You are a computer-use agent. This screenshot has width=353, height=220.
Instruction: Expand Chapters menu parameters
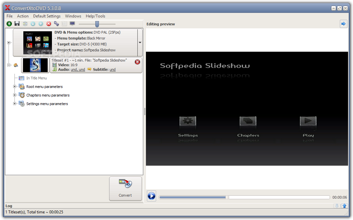[15, 95]
